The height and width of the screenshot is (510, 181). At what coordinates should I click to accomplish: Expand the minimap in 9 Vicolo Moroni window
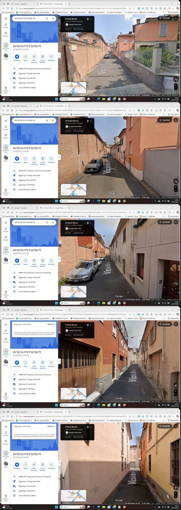point(63,398)
